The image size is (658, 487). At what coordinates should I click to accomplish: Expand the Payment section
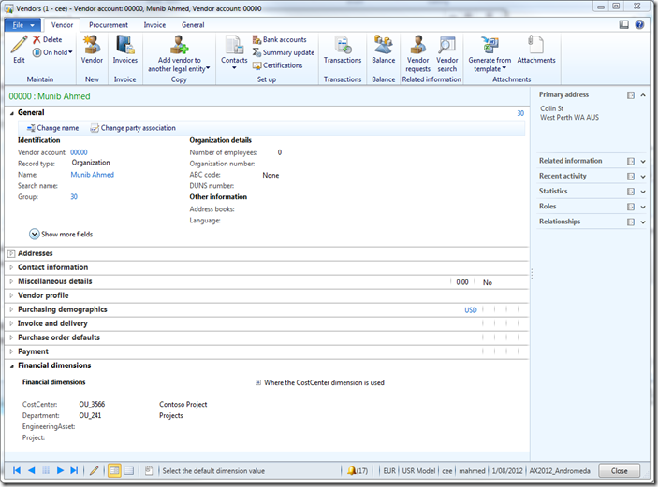tap(11, 351)
